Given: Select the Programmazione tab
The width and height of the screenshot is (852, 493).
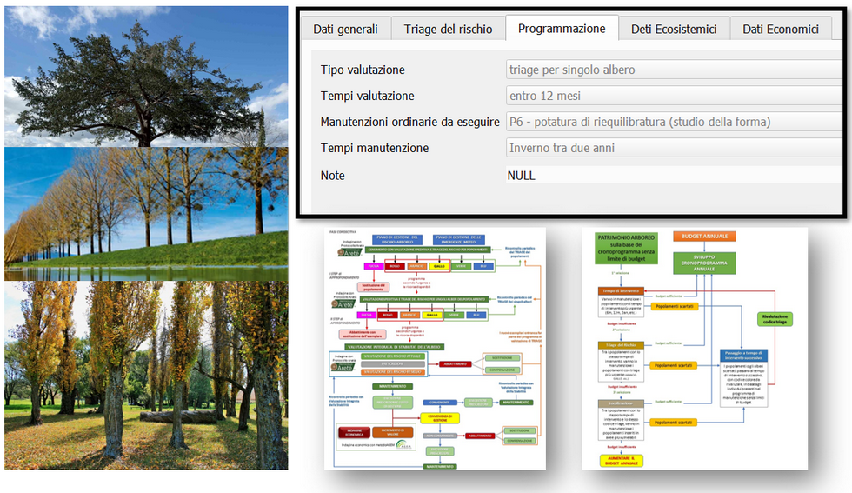Looking at the screenshot, I should 562,29.
